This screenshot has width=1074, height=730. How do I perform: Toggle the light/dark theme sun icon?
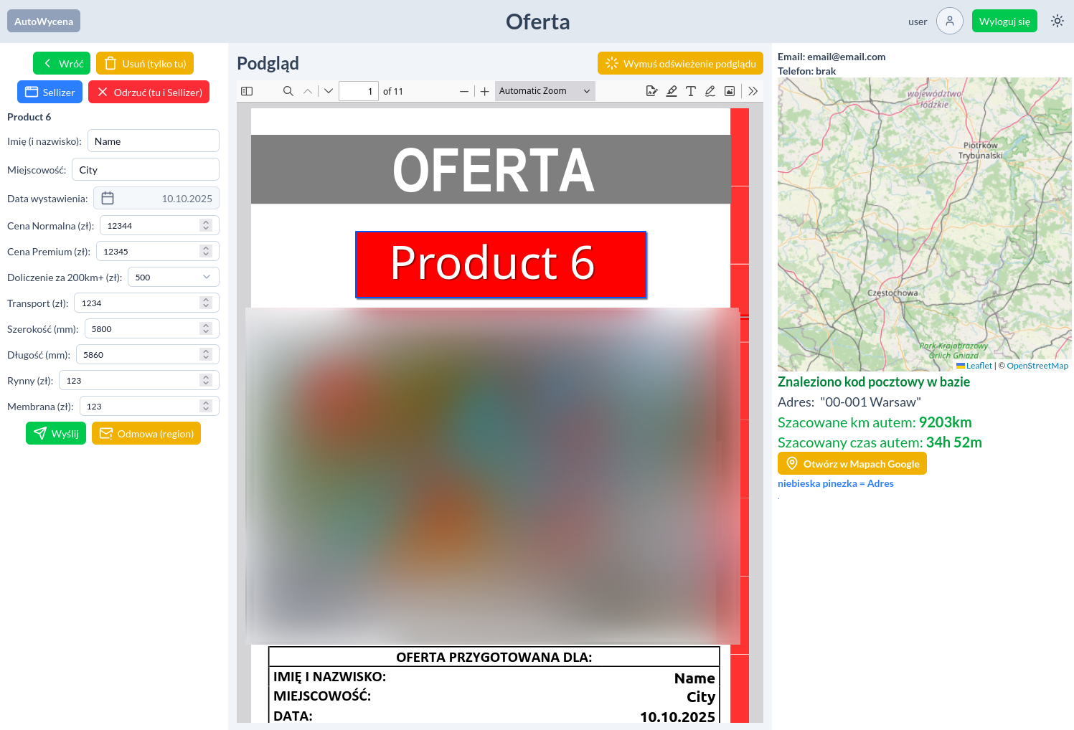click(1057, 22)
